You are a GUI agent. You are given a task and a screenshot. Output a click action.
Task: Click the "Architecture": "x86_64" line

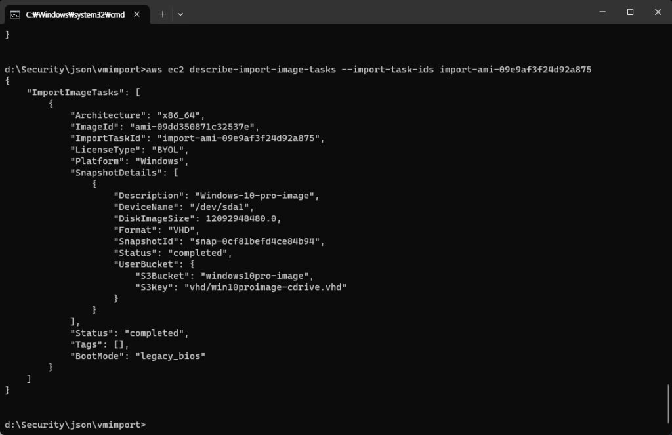[x=138, y=115]
